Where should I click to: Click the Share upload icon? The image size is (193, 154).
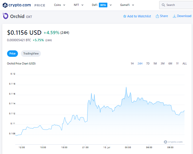pyautogui.click(x=157, y=16)
